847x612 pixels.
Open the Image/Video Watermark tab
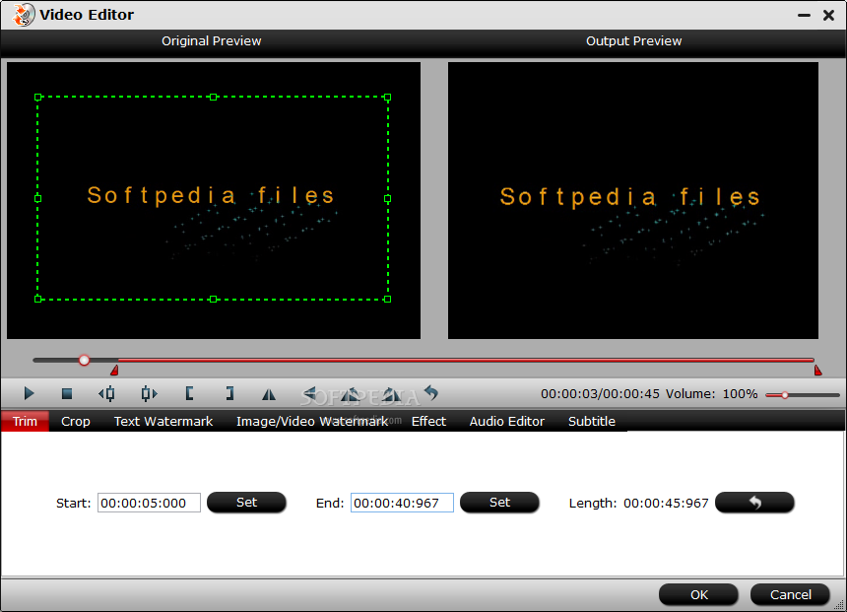point(311,421)
